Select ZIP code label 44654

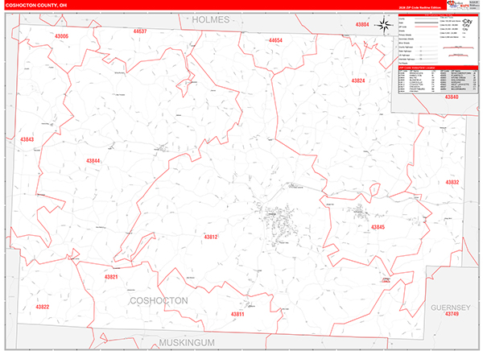pos(275,40)
